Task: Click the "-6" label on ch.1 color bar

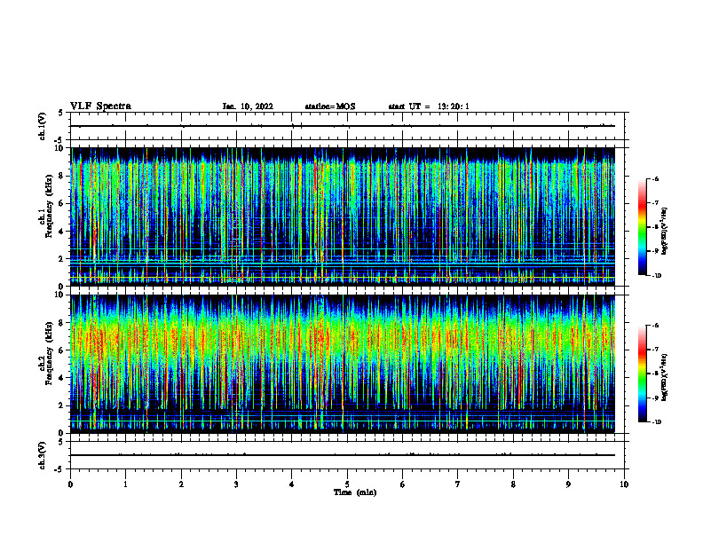Action: 655,178
